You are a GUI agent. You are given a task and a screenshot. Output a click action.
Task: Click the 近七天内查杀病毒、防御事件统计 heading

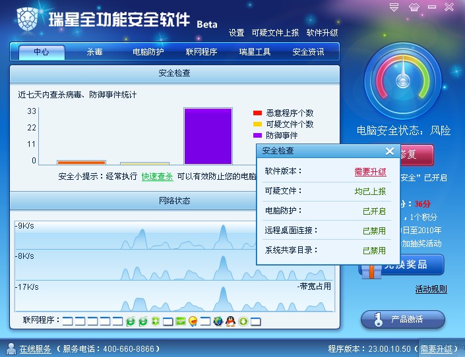pos(77,95)
